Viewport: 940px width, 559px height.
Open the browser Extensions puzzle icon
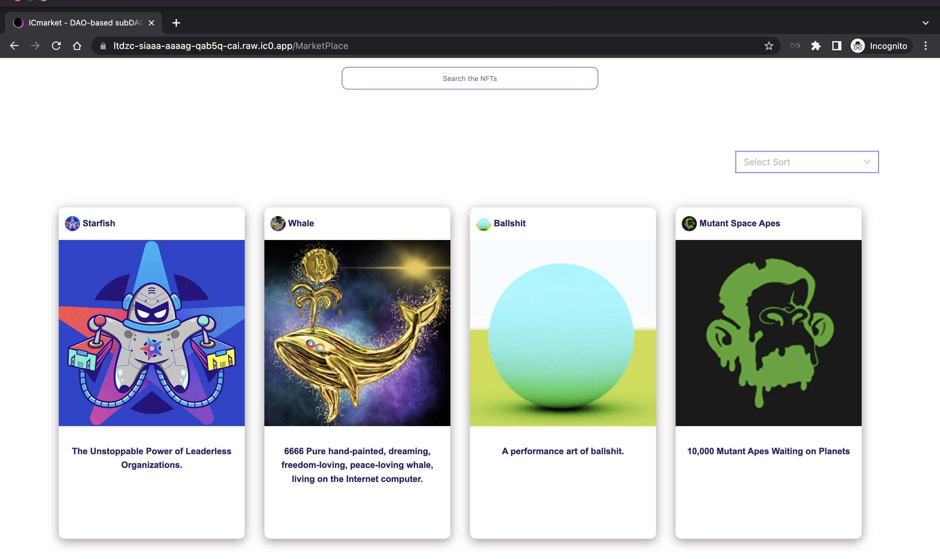coord(815,46)
